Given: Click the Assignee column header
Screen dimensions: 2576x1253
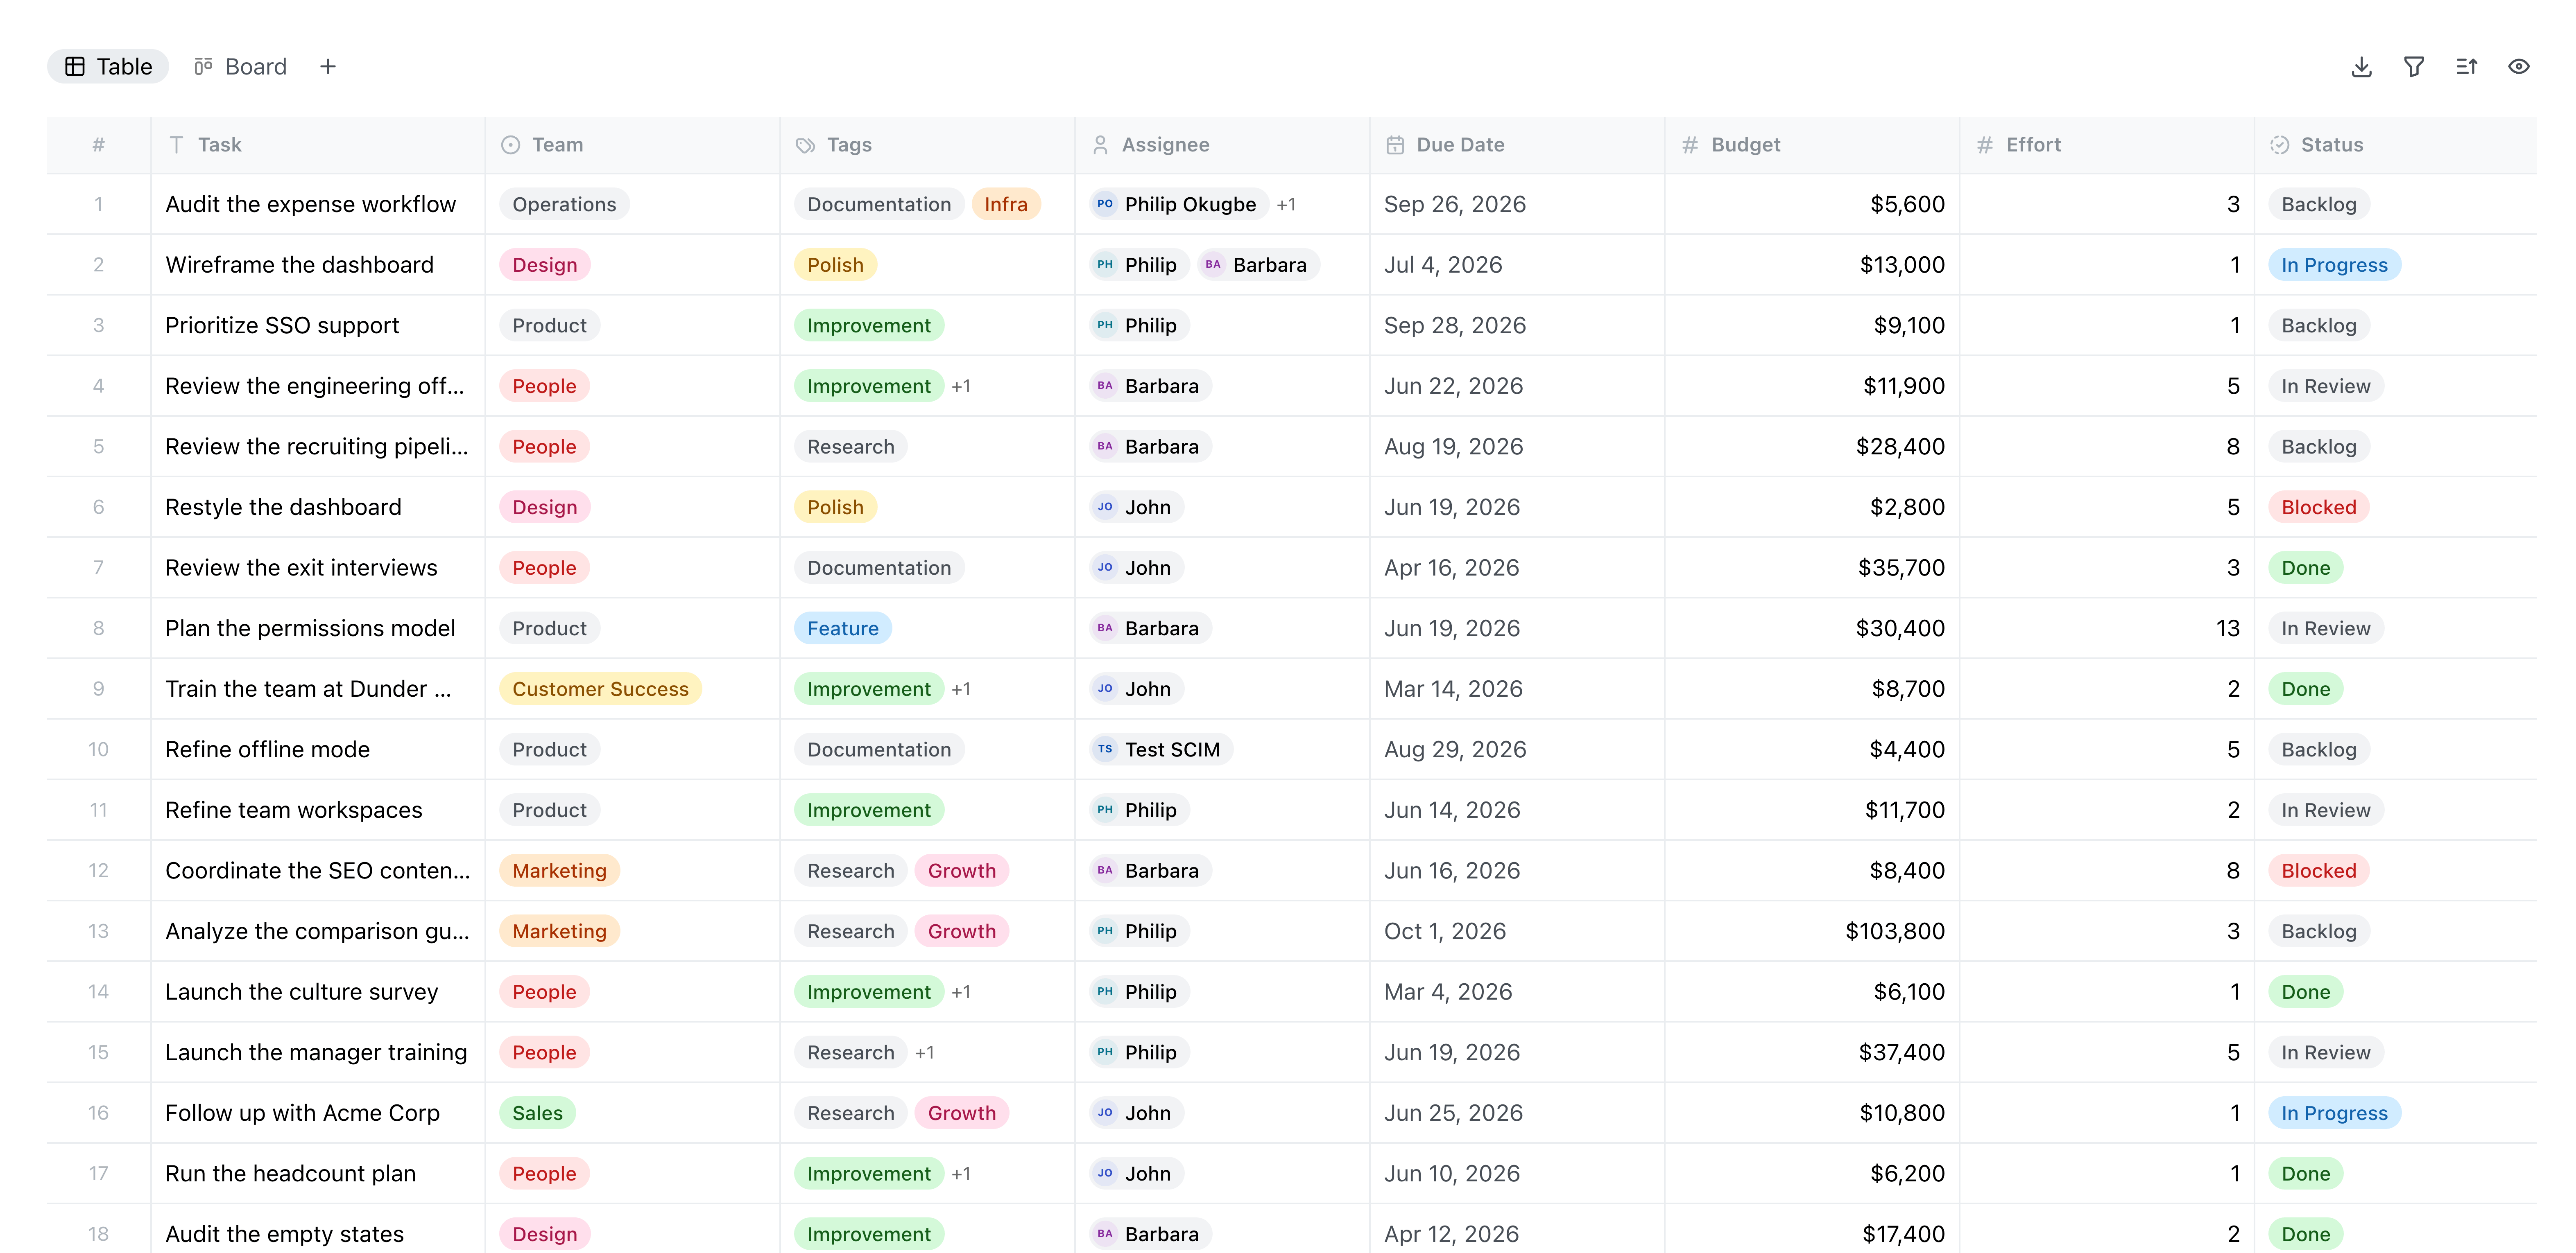Looking at the screenshot, I should click(x=1222, y=145).
